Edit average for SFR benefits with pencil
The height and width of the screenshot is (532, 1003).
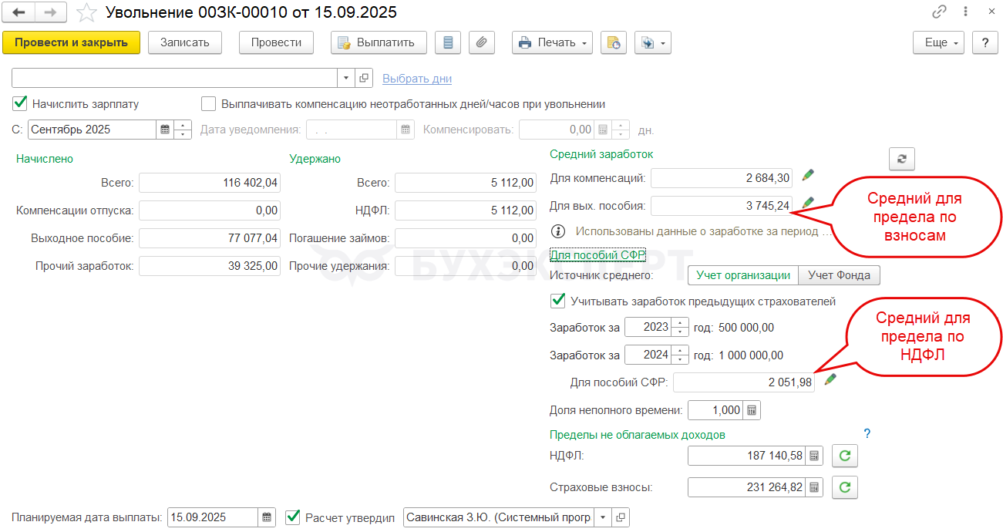[x=830, y=379]
